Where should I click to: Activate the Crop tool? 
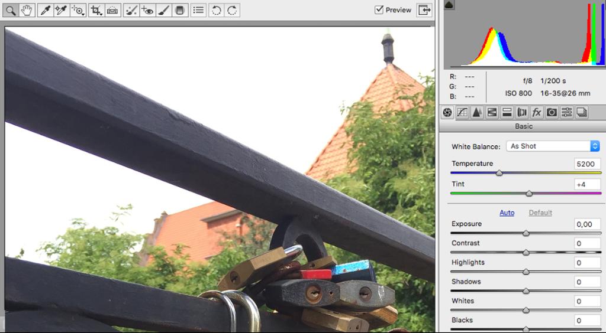[96, 11]
